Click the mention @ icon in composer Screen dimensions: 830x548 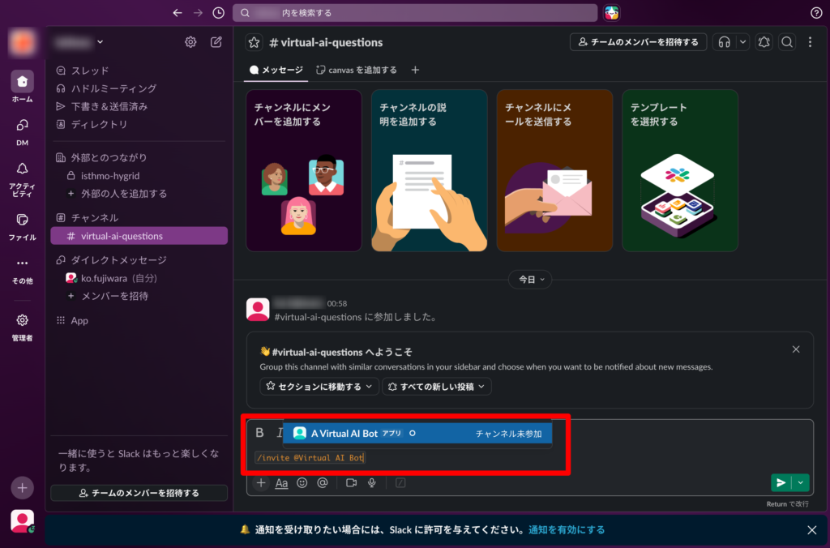pyautogui.click(x=323, y=483)
